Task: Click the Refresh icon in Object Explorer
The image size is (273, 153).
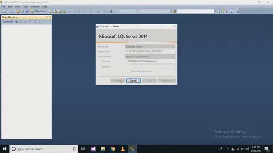Action: tap(35, 22)
